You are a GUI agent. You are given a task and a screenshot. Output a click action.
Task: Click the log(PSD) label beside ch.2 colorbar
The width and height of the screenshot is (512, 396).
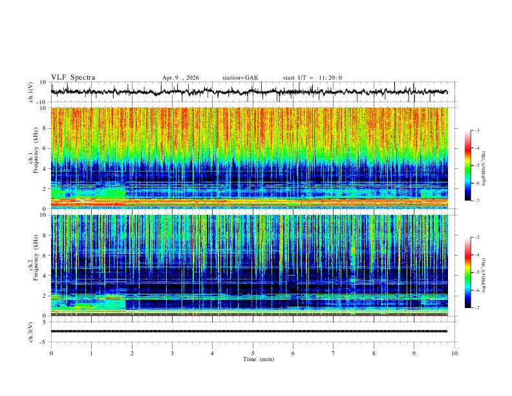pos(484,275)
